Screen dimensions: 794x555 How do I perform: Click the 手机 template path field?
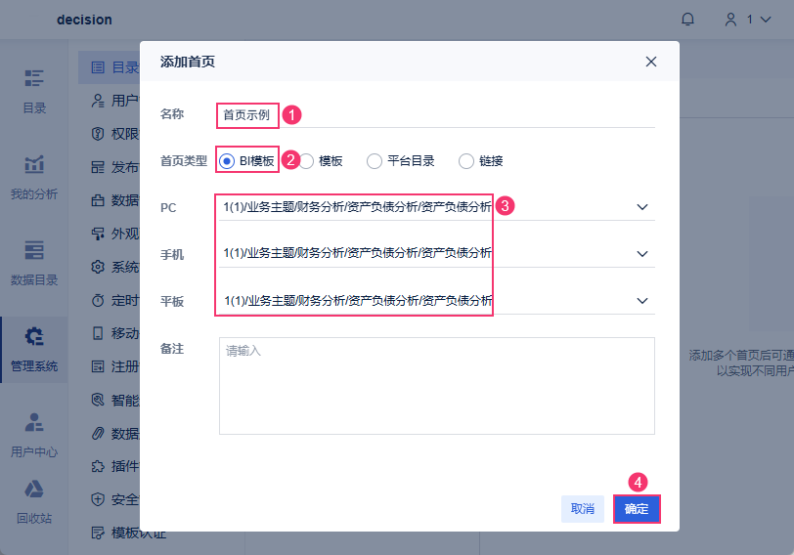[436, 254]
